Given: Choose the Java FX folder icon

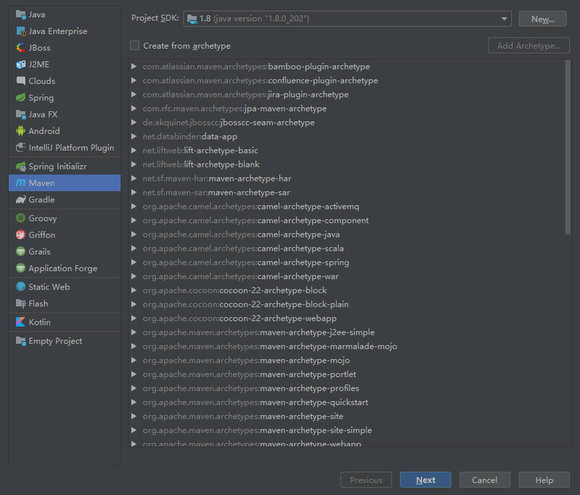Looking at the screenshot, I should pyautogui.click(x=21, y=114).
